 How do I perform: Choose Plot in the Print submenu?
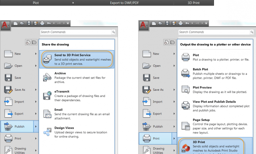tap(215, 57)
